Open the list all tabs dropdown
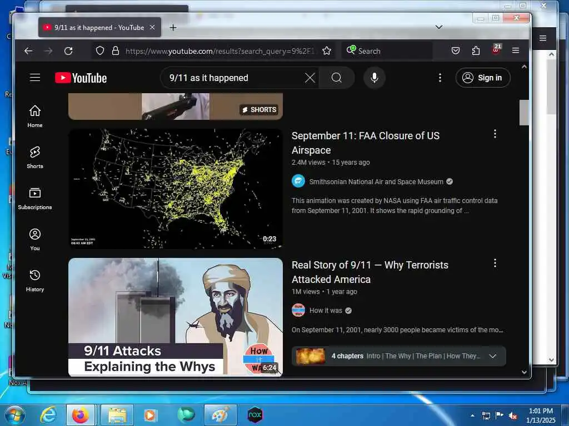 tap(439, 27)
